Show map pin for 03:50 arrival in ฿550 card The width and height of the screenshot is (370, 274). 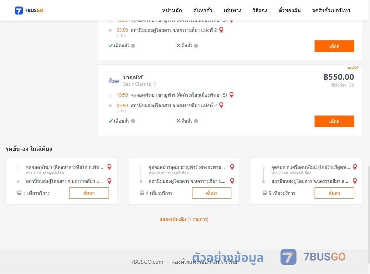click(221, 105)
